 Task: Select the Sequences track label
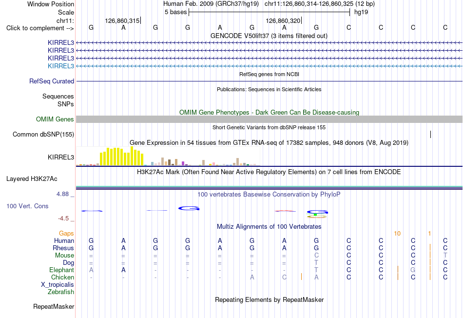coord(58,97)
